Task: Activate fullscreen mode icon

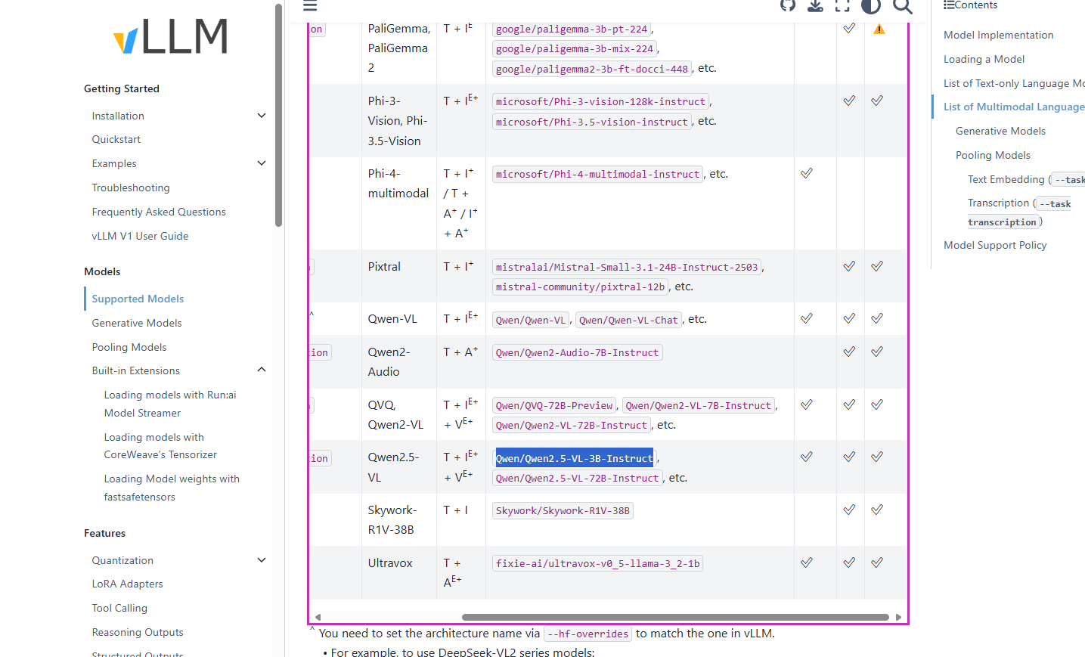Action: (x=842, y=5)
